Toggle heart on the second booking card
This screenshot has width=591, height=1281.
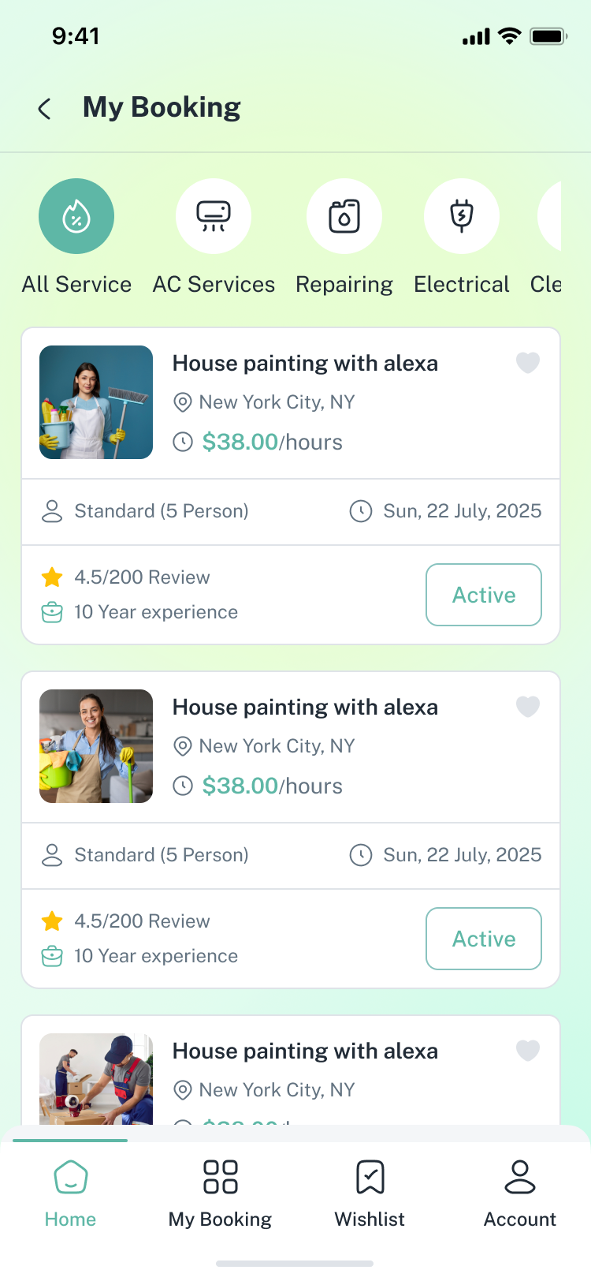pos(527,706)
